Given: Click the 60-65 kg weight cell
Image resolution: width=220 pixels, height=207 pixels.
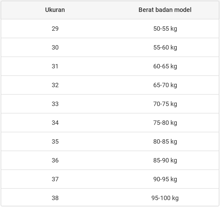Looking at the screenshot, I should click(165, 66).
